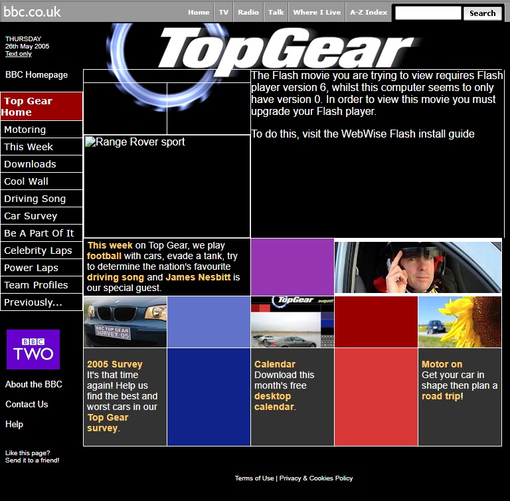Open the 'desktop calendar' link
The height and width of the screenshot is (501, 510).
[274, 402]
